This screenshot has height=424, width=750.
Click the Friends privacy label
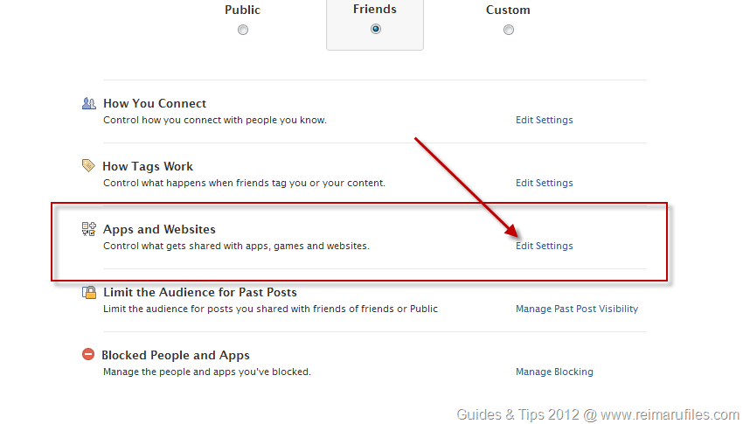coord(375,10)
